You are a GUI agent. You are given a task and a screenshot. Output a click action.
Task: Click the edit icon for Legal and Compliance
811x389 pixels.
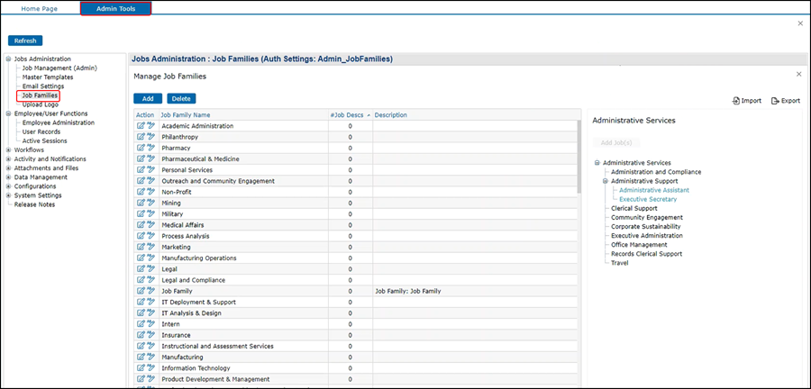[141, 280]
